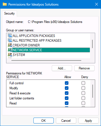The height and width of the screenshot is (126, 101).
Task: Click the permissions list vertical scrollbar
Action: click(93, 91)
